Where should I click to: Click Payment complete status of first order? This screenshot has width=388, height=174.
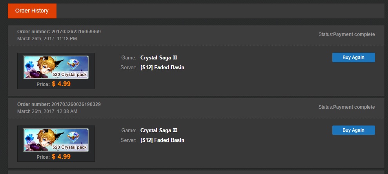(354, 34)
